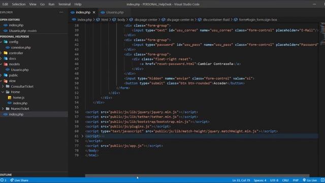Launch Go Live server
The image size is (325, 183).
tap(310, 180)
